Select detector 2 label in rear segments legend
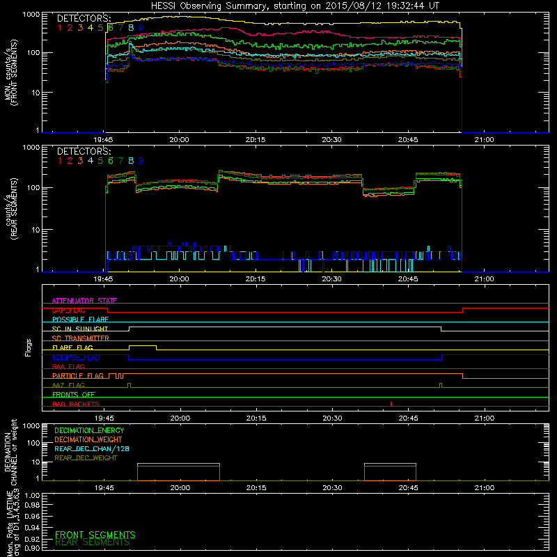This screenshot has width=557, height=557. [70, 161]
